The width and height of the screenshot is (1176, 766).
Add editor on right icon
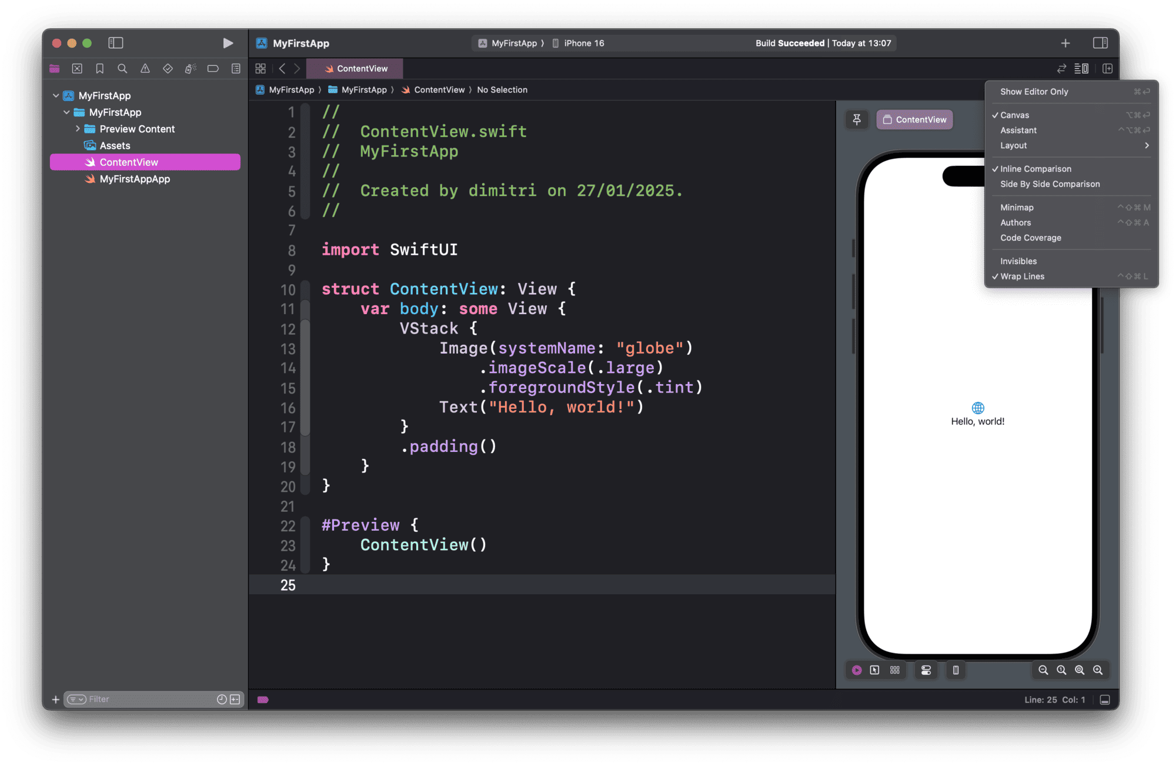click(x=1108, y=69)
